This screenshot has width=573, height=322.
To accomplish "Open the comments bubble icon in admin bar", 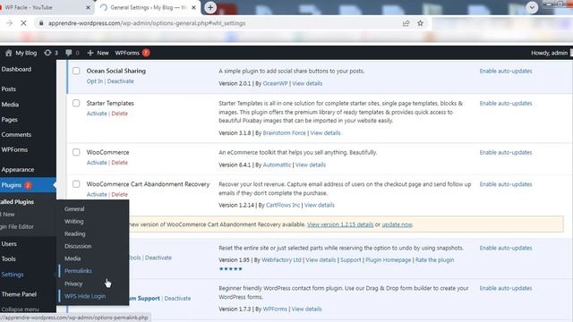I will 68,53.
